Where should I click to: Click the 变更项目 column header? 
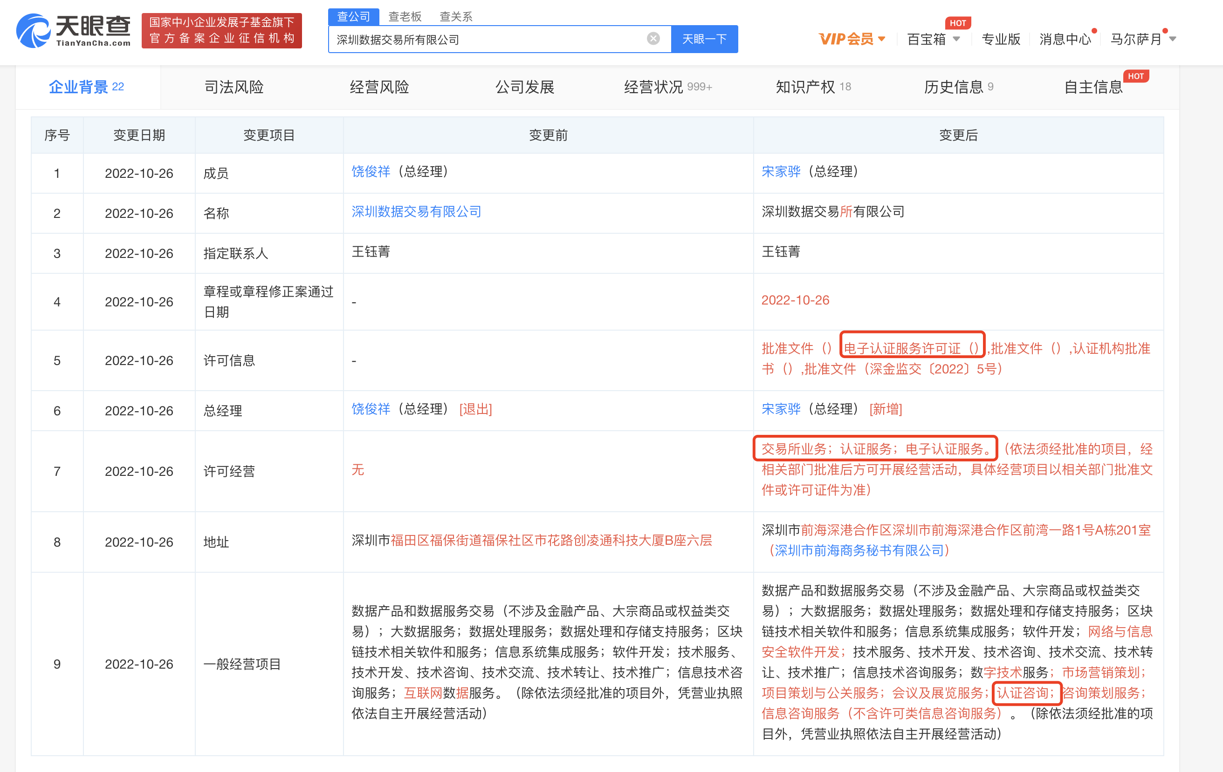(268, 135)
